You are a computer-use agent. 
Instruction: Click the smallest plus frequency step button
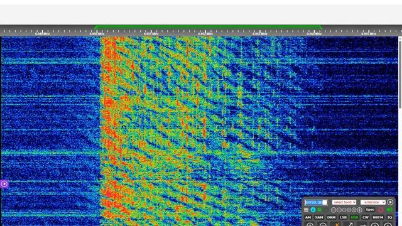349,210
